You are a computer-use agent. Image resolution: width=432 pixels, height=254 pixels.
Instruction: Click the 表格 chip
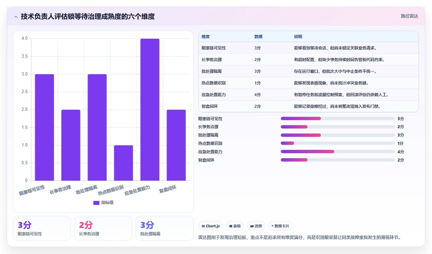click(x=235, y=226)
